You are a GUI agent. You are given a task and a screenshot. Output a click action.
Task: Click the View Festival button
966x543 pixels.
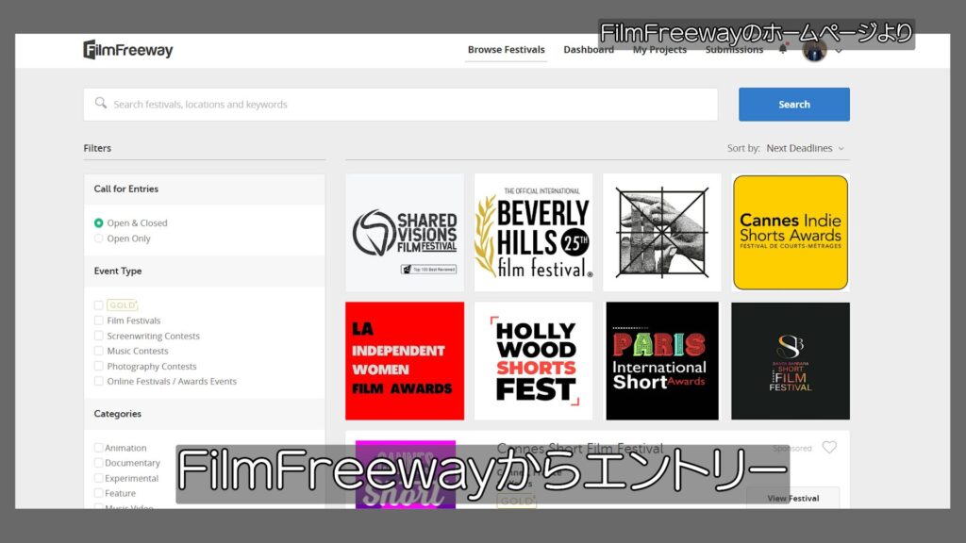[x=792, y=498]
